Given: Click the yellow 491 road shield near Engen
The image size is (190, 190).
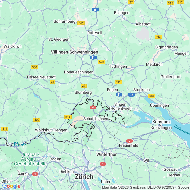Looking at the screenshot, I should click(x=118, y=82).
